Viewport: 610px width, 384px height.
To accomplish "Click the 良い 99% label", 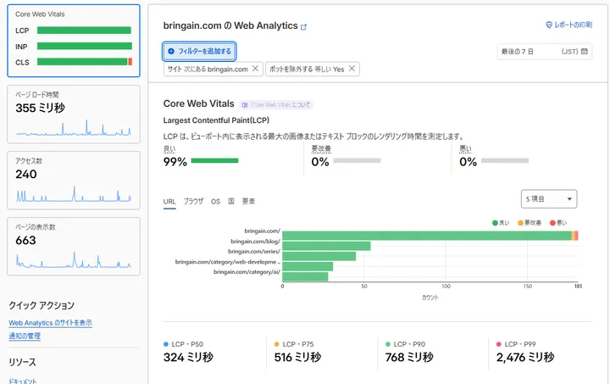I will point(169,149).
